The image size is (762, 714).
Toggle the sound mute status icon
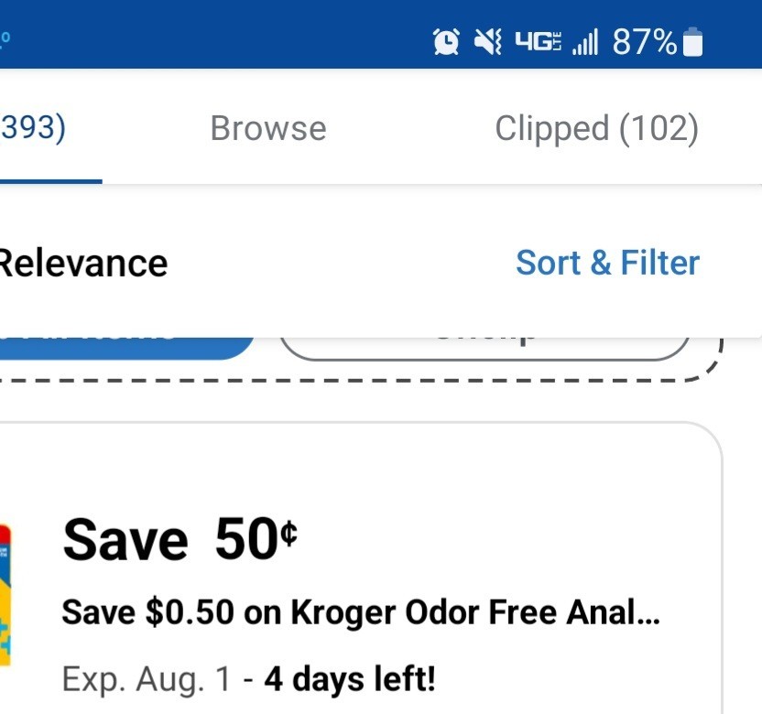click(x=490, y=39)
